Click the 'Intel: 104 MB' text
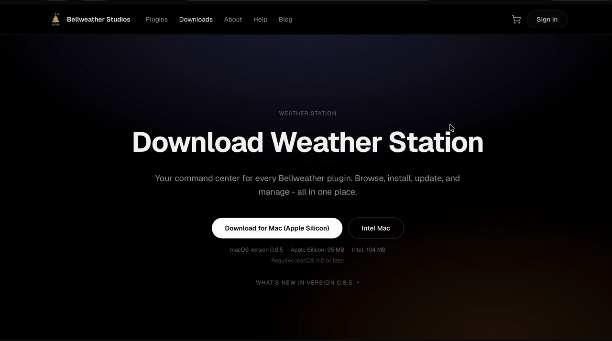This screenshot has height=341, width=612. [369, 250]
